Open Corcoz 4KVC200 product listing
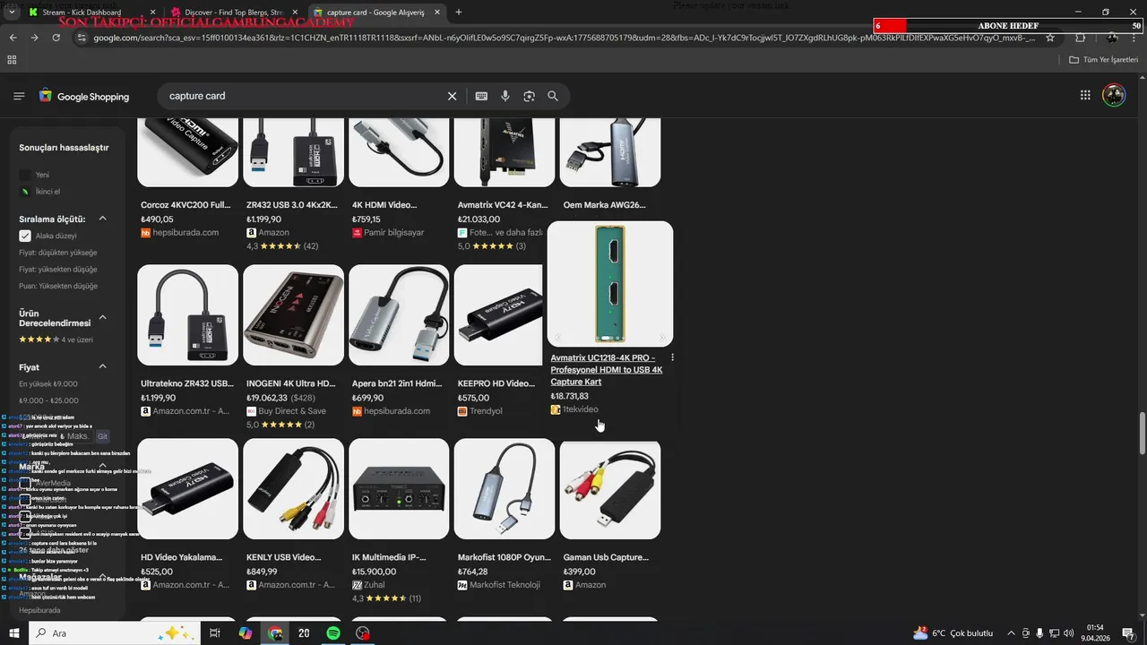Viewport: 1147px width, 645px height. click(185, 205)
